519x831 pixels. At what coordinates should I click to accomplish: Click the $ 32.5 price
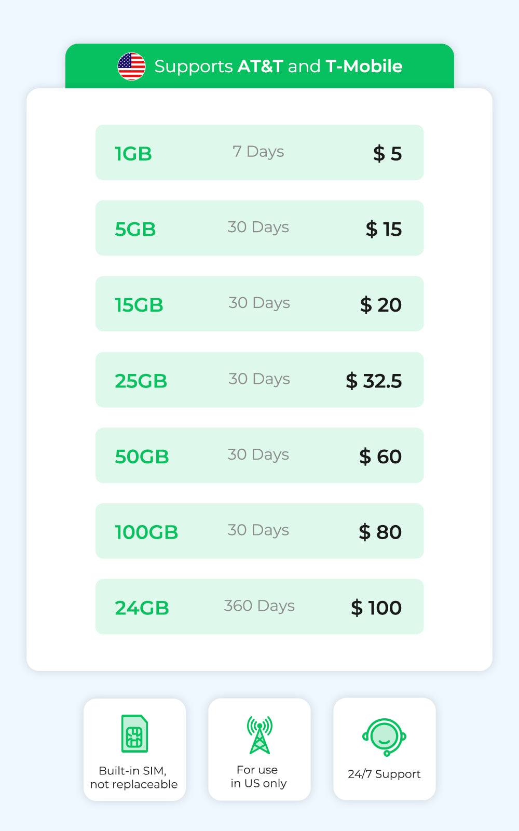374,381
